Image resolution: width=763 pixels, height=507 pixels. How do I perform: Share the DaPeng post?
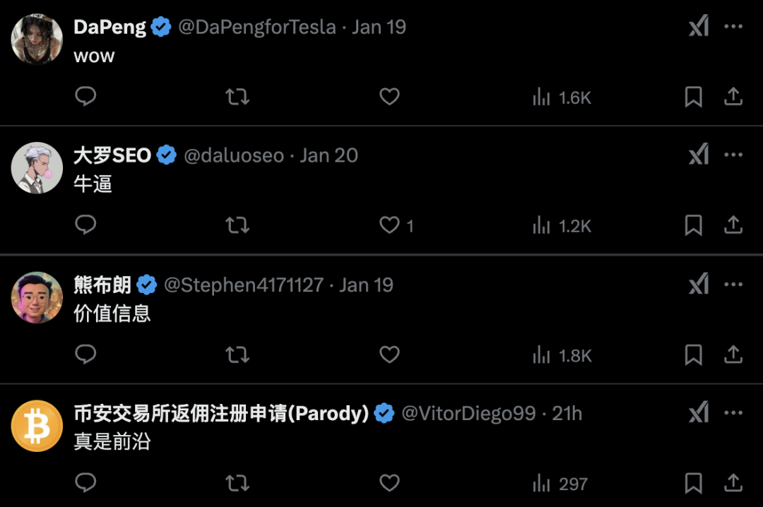pyautogui.click(x=733, y=97)
